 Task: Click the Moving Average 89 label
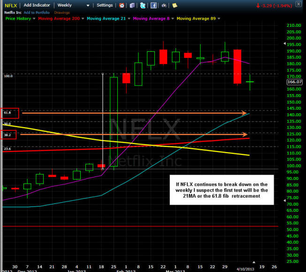pyautogui.click(x=196, y=19)
